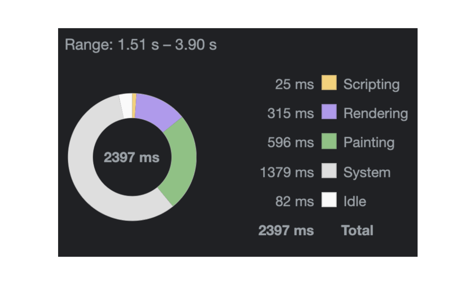The image size is (475, 282).
Task: Select the Painting legend label
Action: (x=369, y=143)
